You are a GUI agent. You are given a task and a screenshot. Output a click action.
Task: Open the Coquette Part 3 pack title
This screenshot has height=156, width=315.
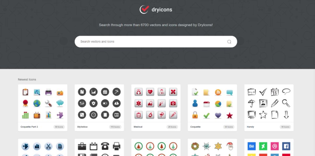(29, 127)
